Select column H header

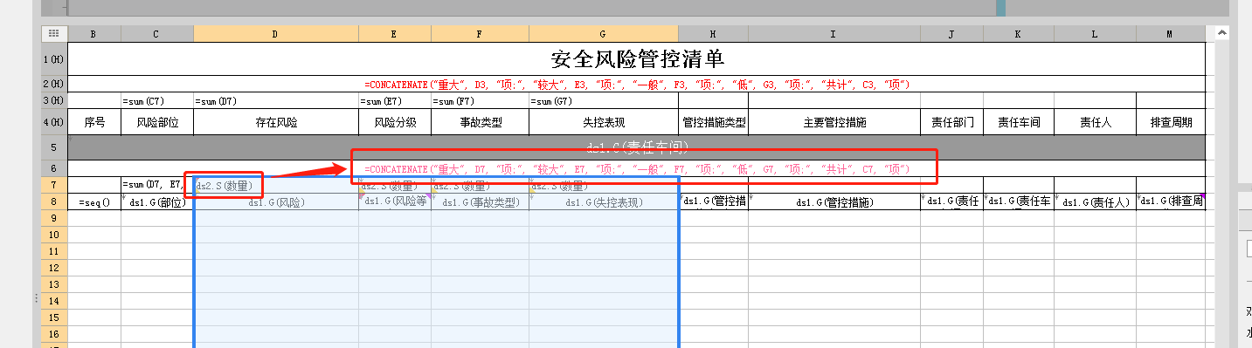[713, 33]
